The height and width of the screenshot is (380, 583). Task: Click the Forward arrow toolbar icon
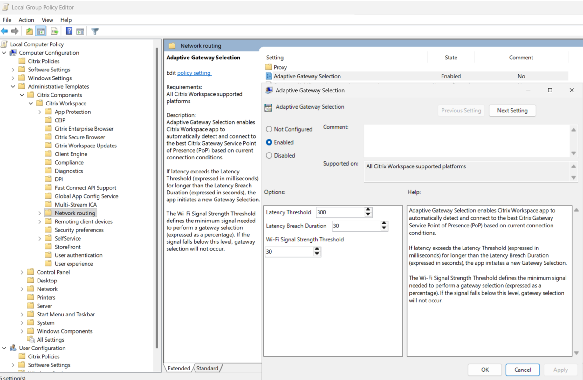click(x=15, y=31)
